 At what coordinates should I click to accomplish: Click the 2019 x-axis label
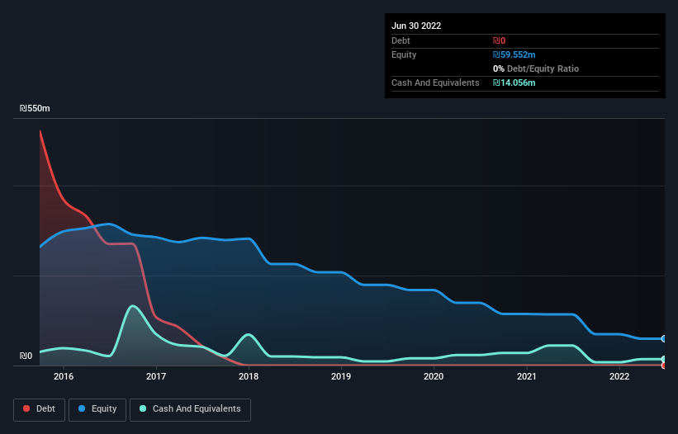pos(341,376)
